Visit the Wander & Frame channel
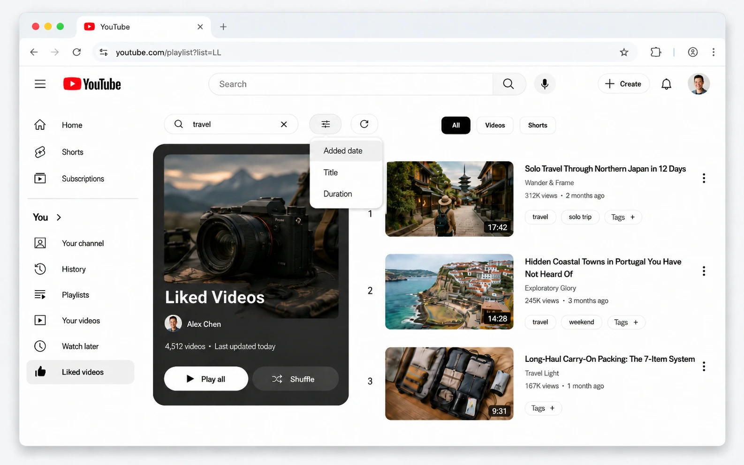744x465 pixels. tap(549, 183)
